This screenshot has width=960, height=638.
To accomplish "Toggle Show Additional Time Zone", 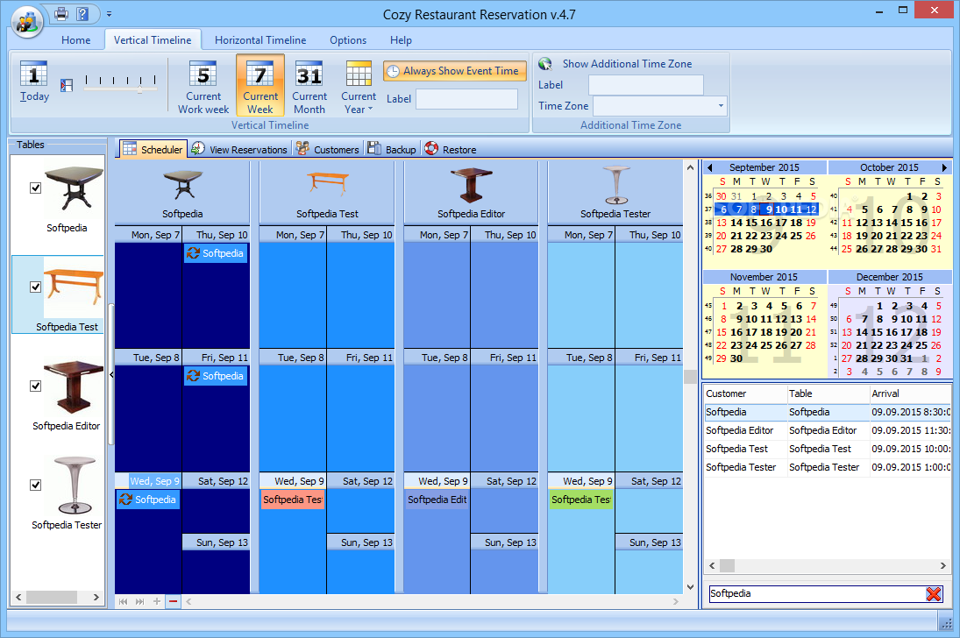I will [616, 64].
